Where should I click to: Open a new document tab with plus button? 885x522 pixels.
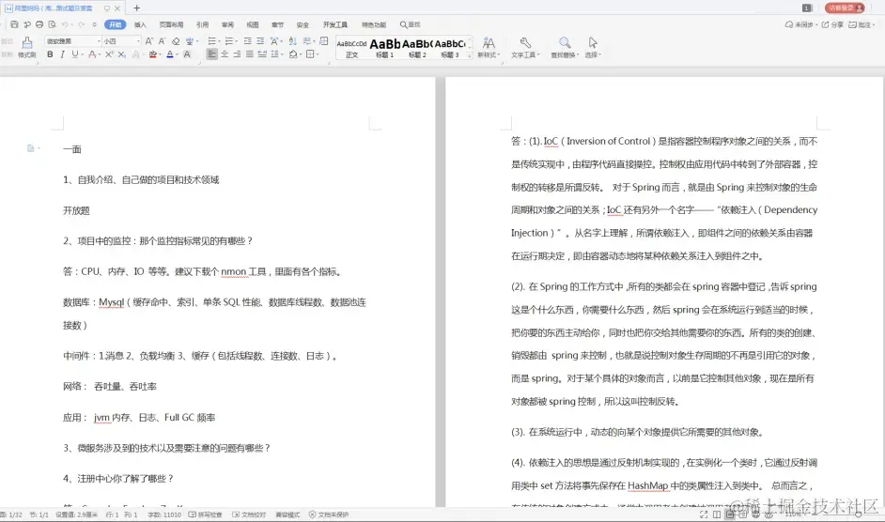pos(136,8)
